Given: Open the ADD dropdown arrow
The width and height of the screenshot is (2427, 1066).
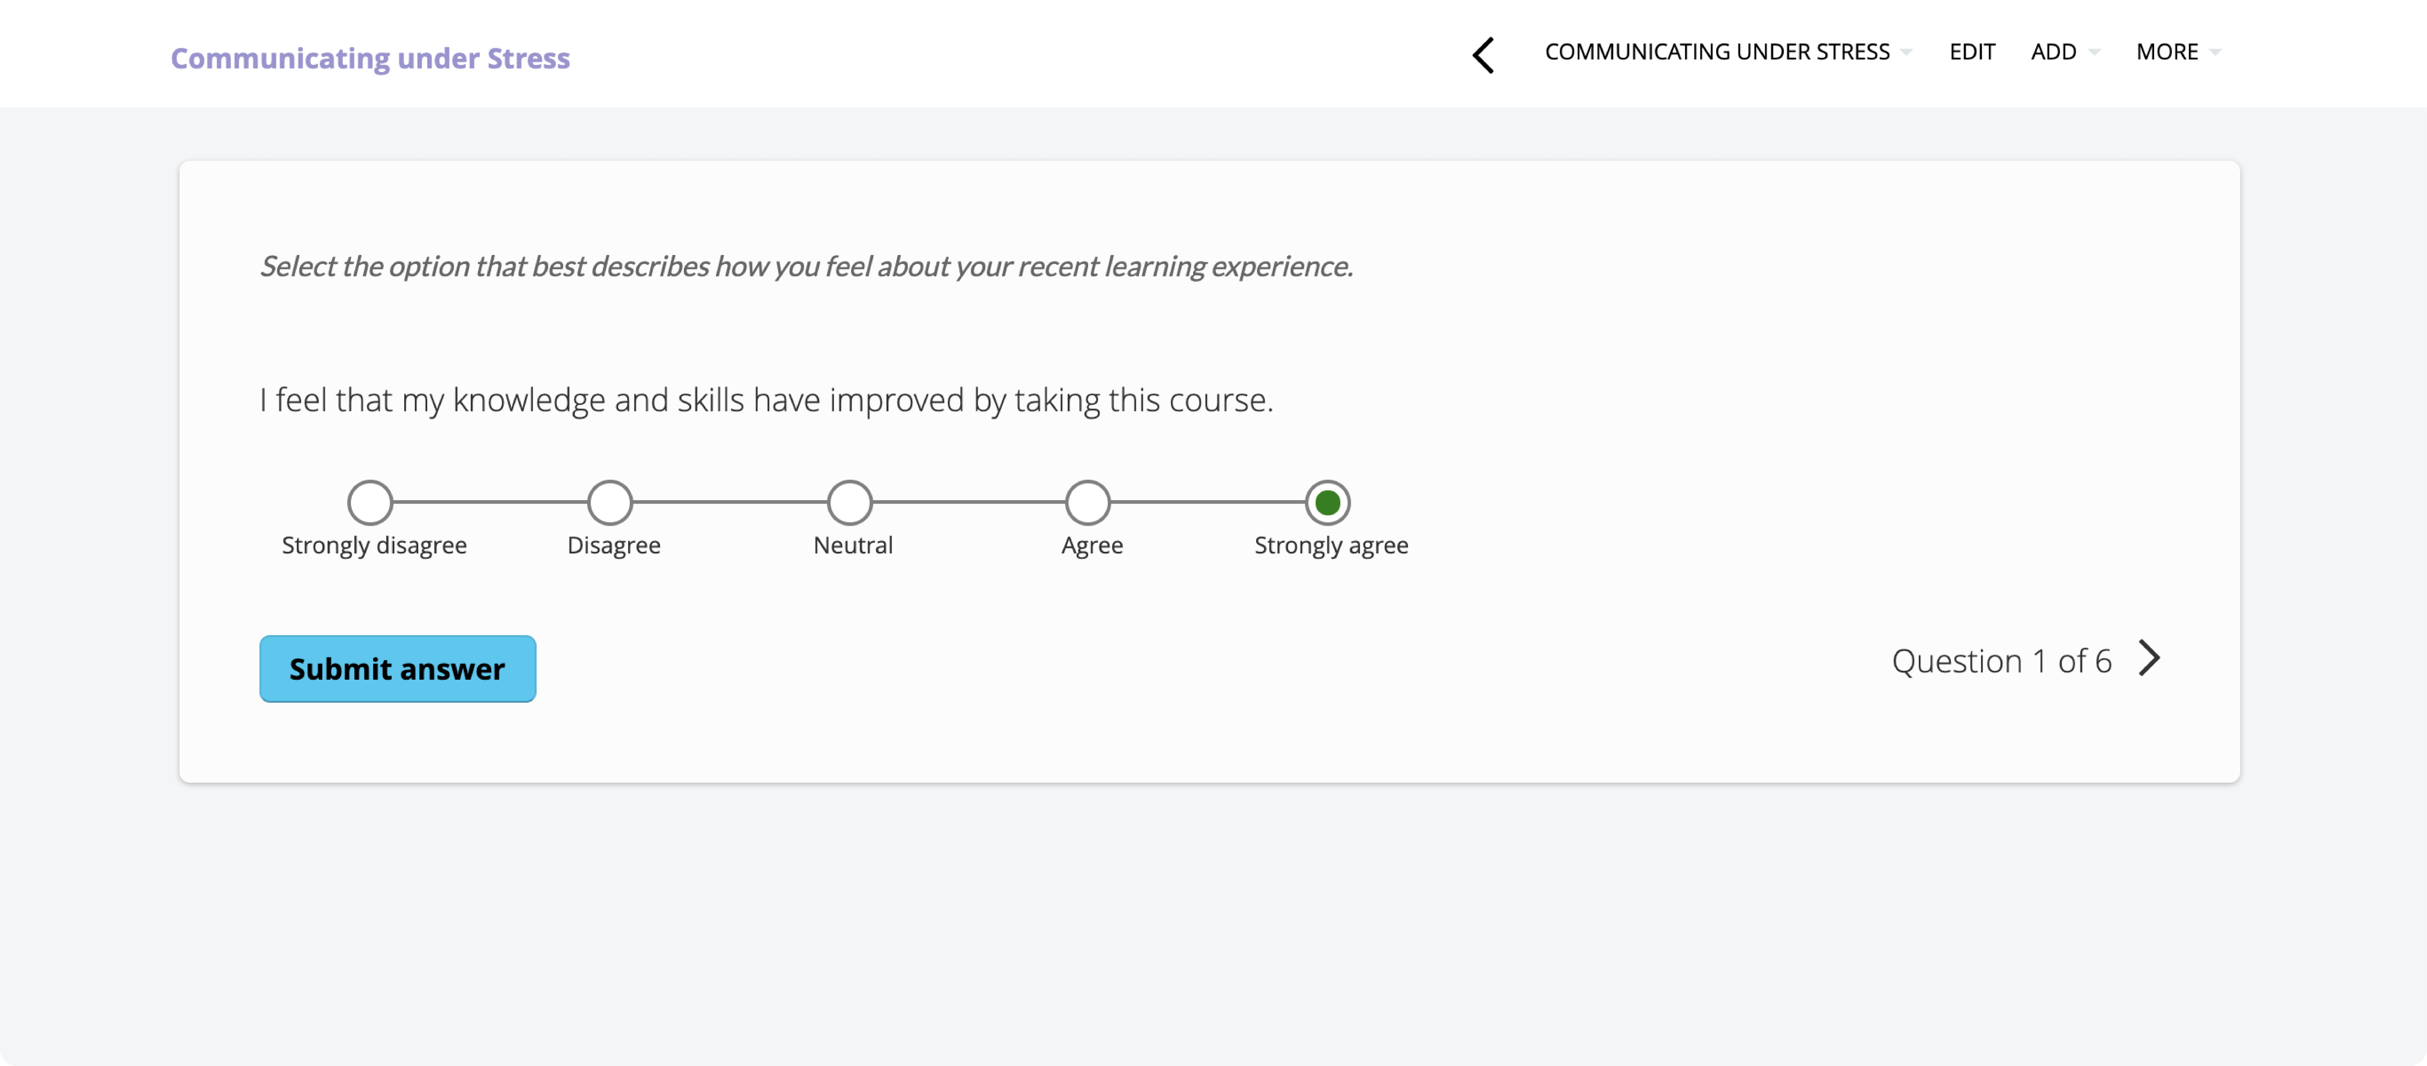Looking at the screenshot, I should click(2094, 53).
